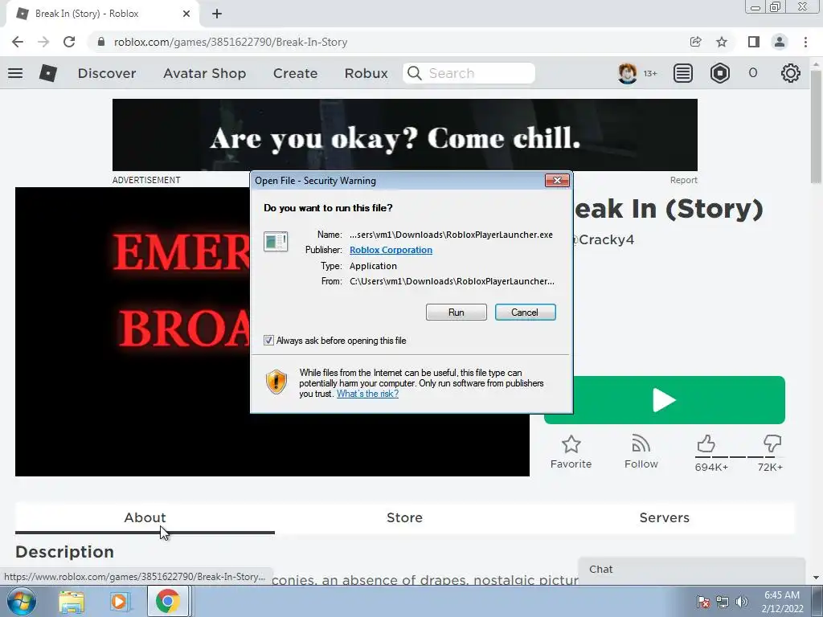Image resolution: width=823 pixels, height=617 pixels.
Task: Expand the Chat panel
Action: (692, 570)
